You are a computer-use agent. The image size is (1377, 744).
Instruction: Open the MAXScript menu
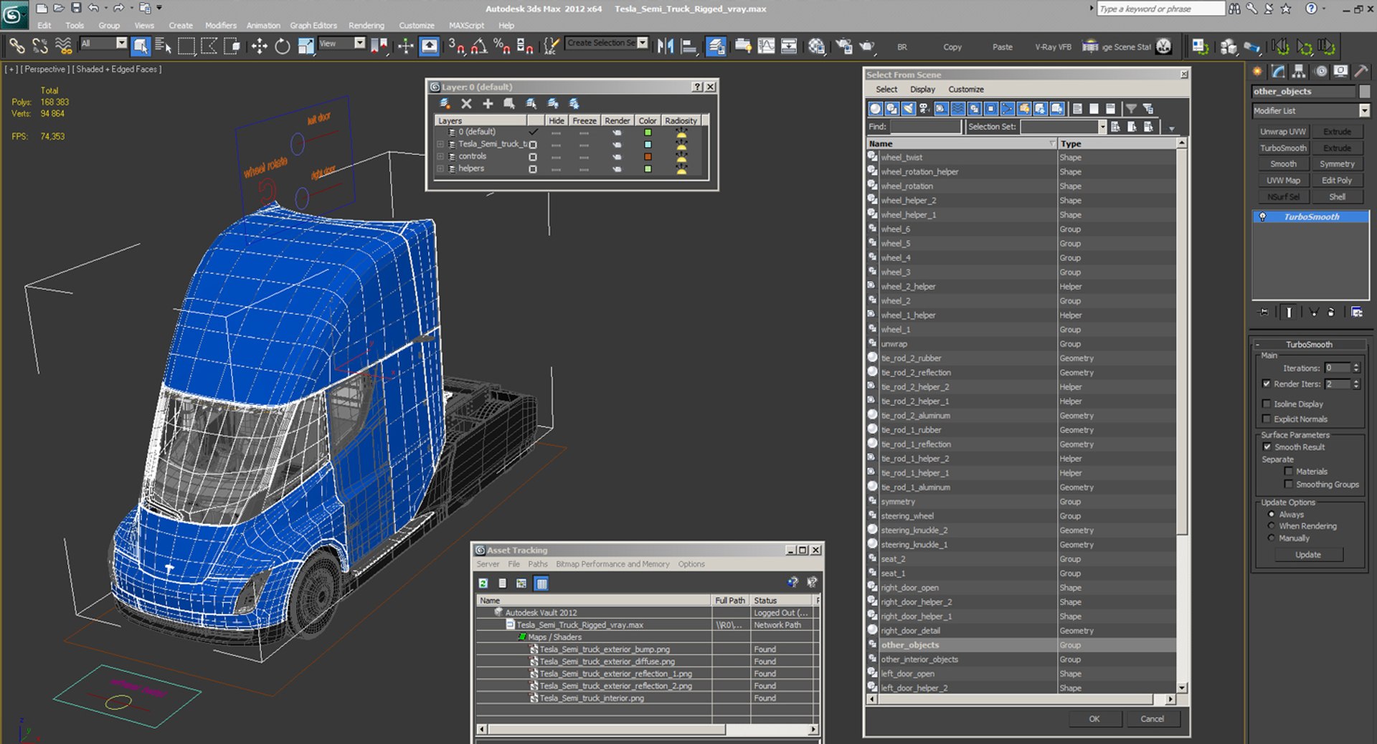[466, 25]
